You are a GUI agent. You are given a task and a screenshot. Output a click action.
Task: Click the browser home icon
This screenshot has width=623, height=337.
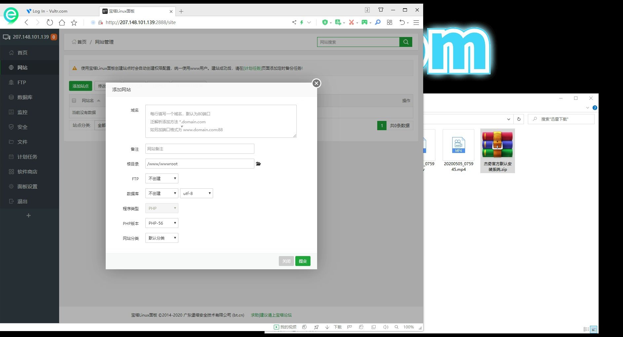pos(62,22)
